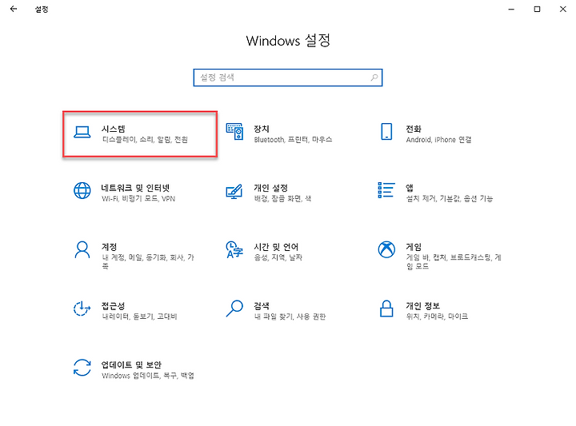Open the 전화 phone icon

(386, 131)
